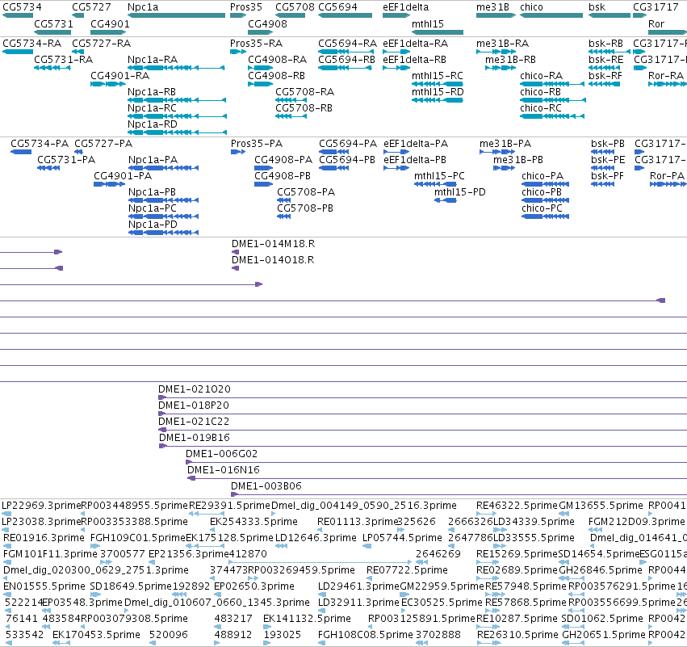The image size is (687, 647).
Task: Click the CG5708-RA transcript label
Action: click(304, 92)
